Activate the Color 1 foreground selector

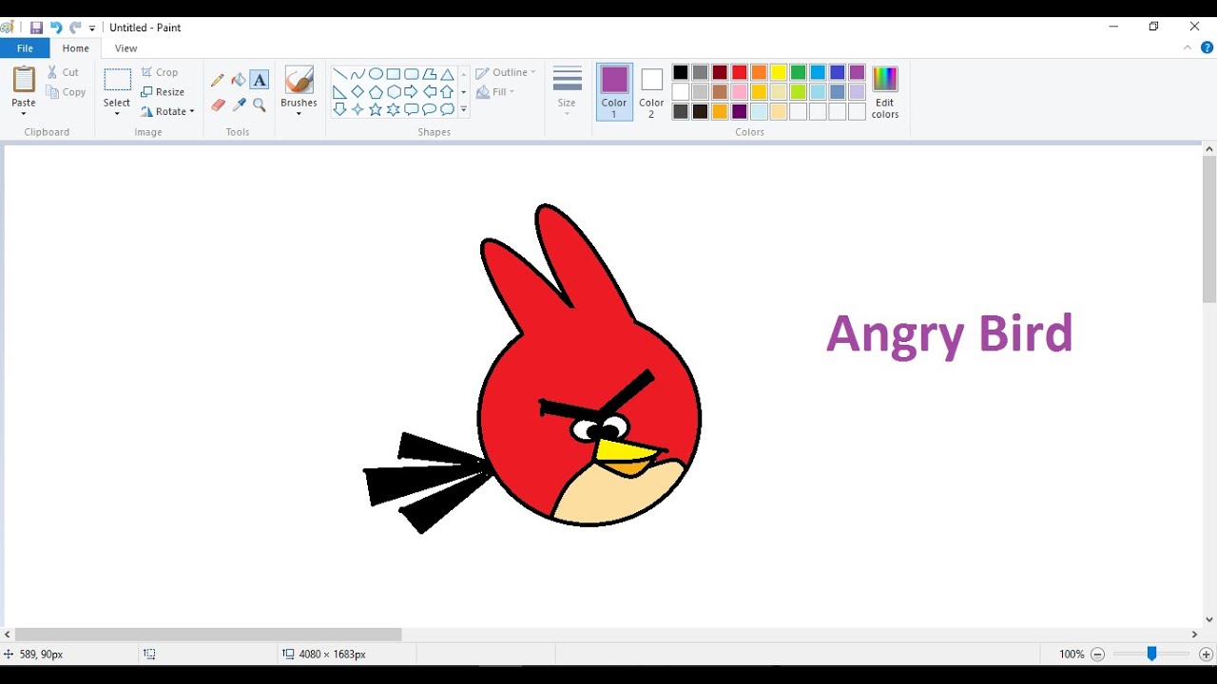(614, 92)
